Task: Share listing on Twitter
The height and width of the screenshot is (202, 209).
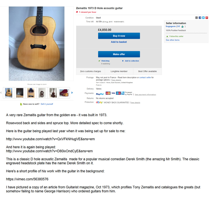Action: coord(203,18)
